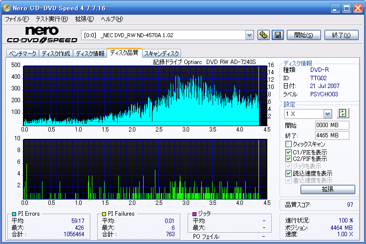Uncheck C2/PIFを表示 checkbox
The image size is (366, 244).
click(288, 159)
